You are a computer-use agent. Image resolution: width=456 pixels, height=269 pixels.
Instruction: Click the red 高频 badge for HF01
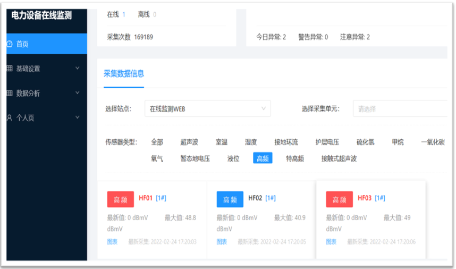click(121, 199)
